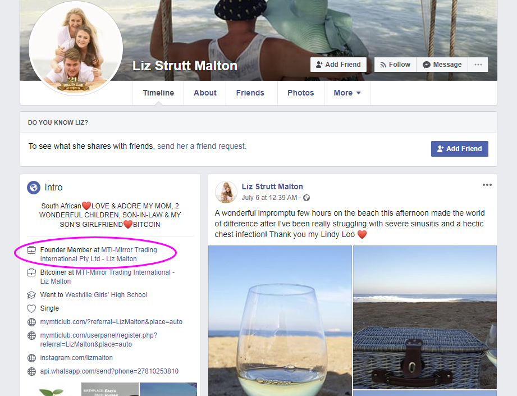Click the blue Add Friend button
517x396 pixels.
[x=460, y=149]
